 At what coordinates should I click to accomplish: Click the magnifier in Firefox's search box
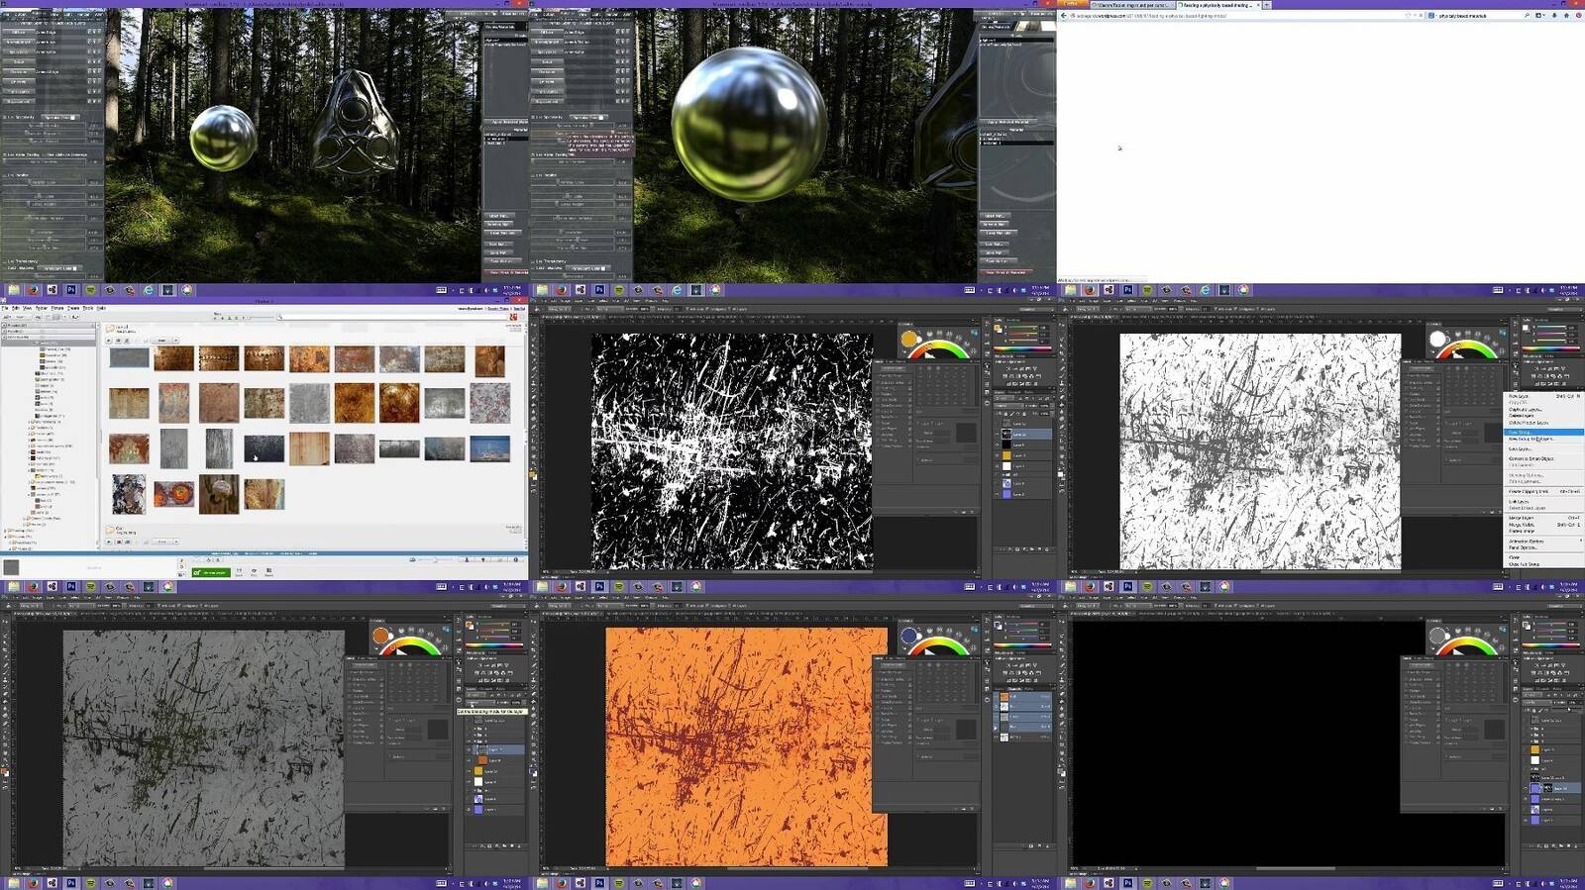tap(1527, 15)
